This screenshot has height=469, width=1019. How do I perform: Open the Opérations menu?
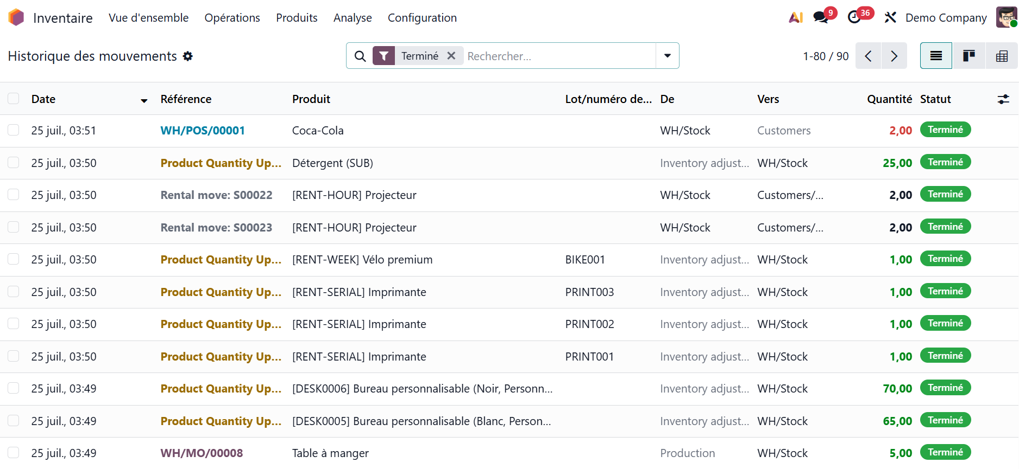tap(232, 17)
